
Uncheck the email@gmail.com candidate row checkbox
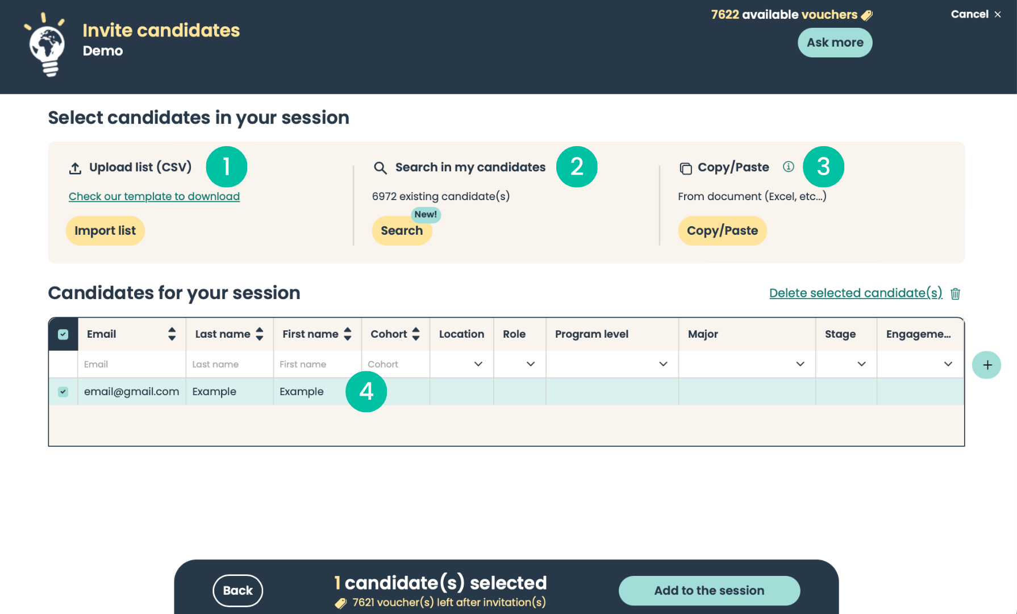[x=63, y=392]
